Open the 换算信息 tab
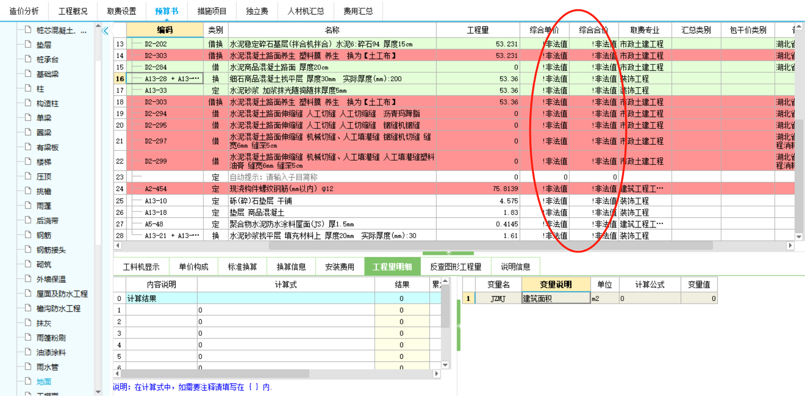 (x=291, y=267)
